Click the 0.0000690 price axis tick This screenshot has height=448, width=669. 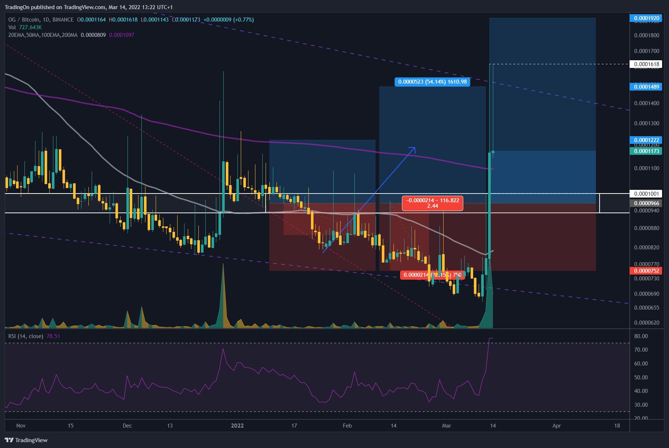647,294
